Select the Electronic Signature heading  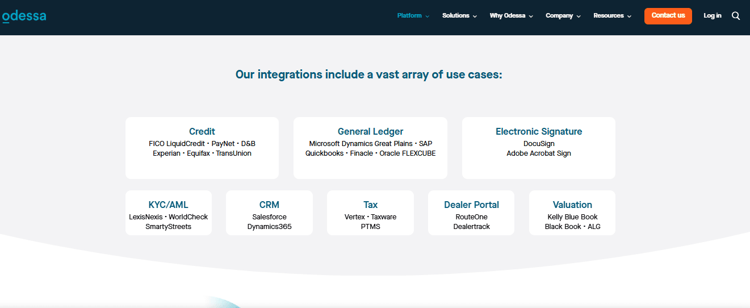pos(539,131)
